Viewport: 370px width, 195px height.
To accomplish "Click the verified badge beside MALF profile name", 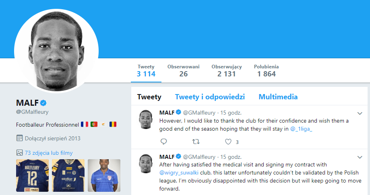I will [x=43, y=103].
